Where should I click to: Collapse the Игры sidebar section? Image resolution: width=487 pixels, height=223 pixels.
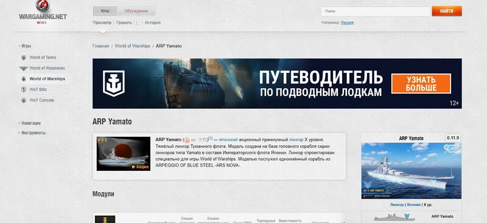point(25,46)
